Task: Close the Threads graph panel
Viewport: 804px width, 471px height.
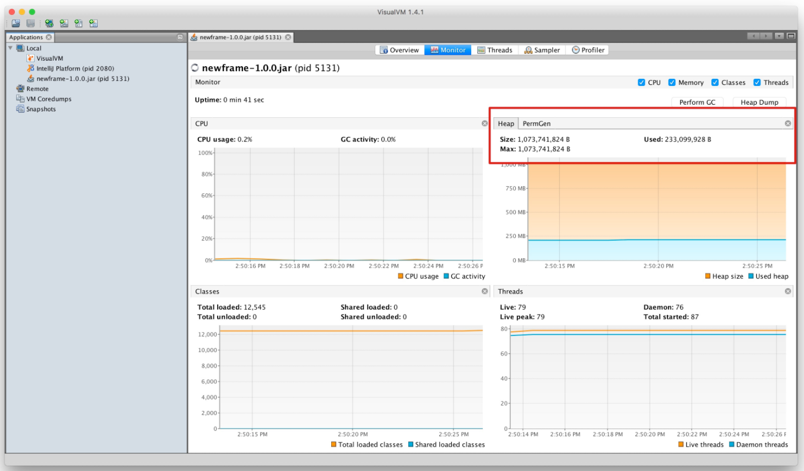Action: click(x=788, y=291)
